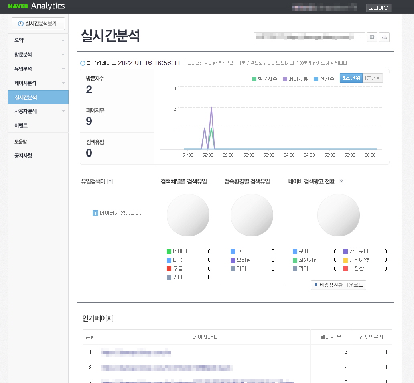
Task: Open help icon next to 네이버 검색광고 전환
Action: 341,181
